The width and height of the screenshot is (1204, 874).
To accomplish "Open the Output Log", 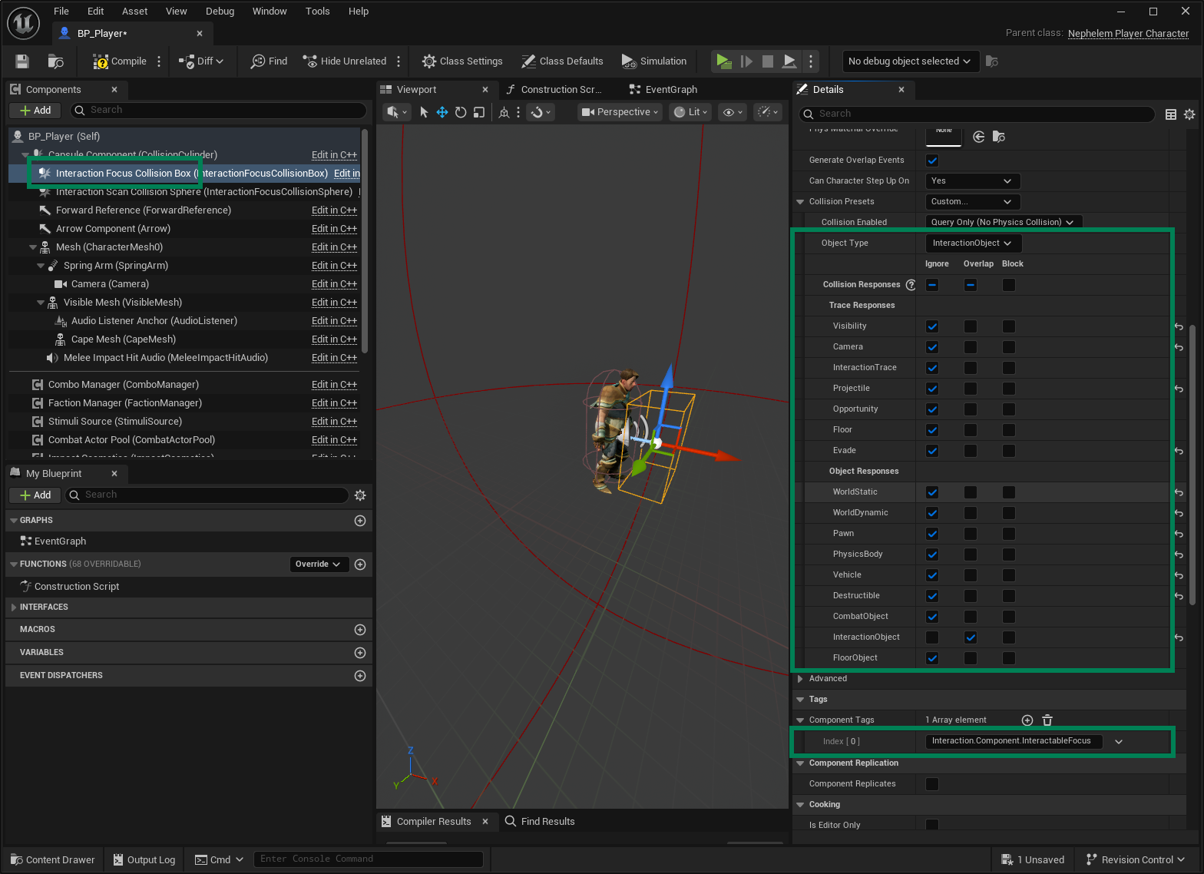I will [x=144, y=860].
